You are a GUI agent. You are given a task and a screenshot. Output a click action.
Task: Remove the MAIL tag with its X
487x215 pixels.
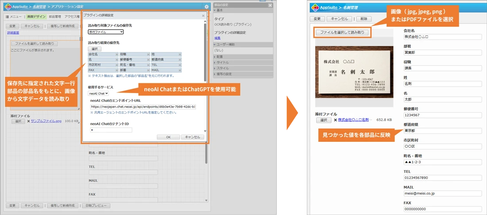(x=180, y=70)
